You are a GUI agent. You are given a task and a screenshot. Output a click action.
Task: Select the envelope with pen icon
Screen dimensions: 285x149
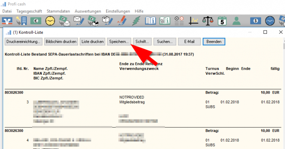pyautogui.click(x=79, y=21)
